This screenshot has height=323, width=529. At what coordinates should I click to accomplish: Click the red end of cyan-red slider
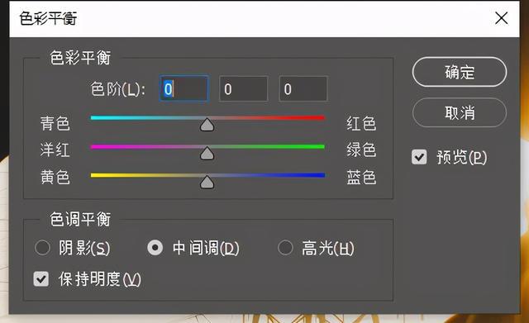[x=321, y=117]
